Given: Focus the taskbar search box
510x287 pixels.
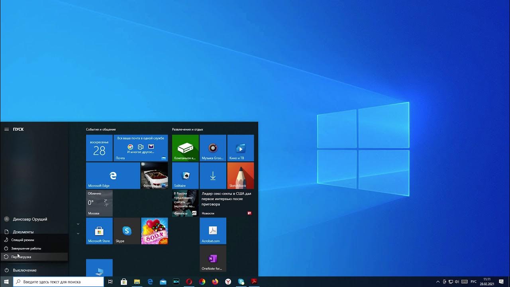Looking at the screenshot, I should click(x=59, y=282).
